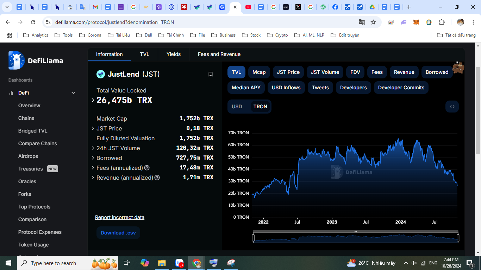Click the Revenue (annualized) info help icon
The image size is (481, 270).
tap(157, 178)
